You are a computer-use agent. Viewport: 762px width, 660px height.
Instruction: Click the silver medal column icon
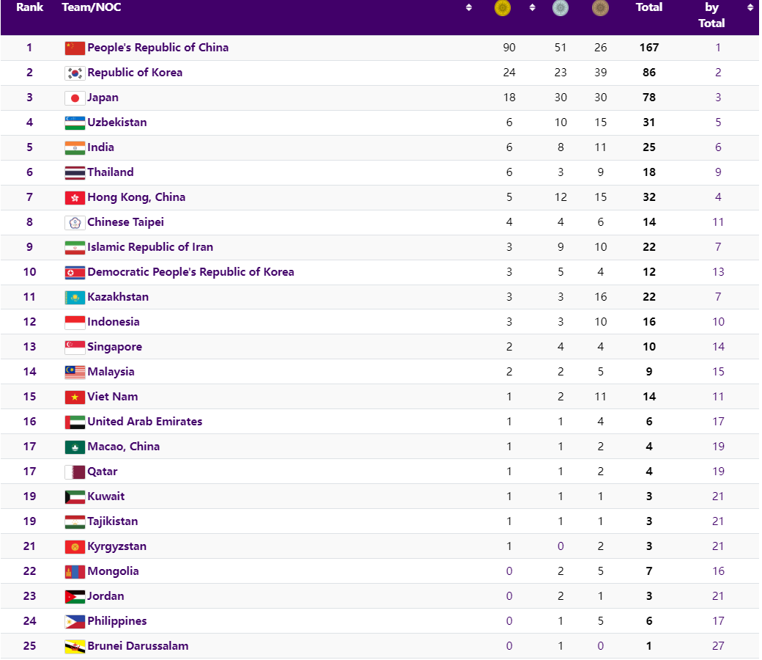coord(560,8)
